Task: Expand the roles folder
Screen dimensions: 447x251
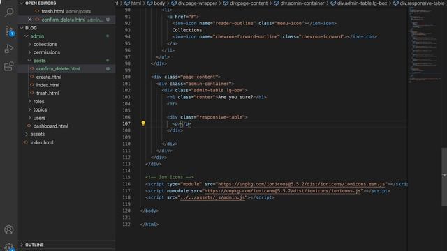Action: click(29, 101)
